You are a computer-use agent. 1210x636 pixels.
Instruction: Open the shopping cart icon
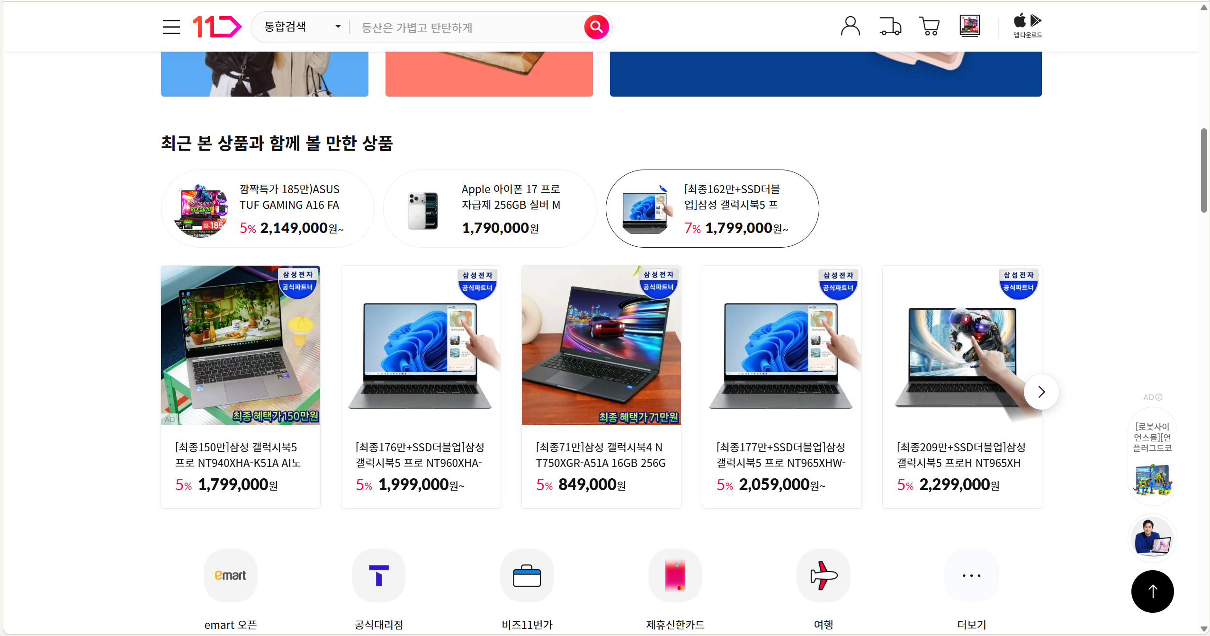pos(930,26)
